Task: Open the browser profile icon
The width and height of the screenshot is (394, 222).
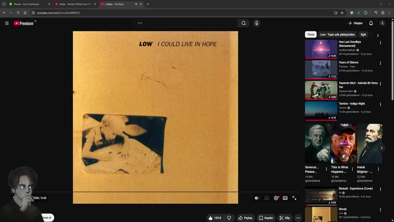Action: tap(383, 13)
